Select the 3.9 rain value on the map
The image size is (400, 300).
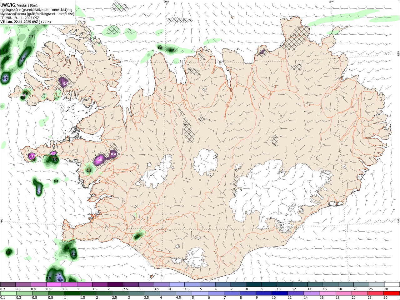[48, 278]
